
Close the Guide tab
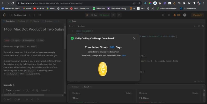pyautogui.click(x=27, y=21)
